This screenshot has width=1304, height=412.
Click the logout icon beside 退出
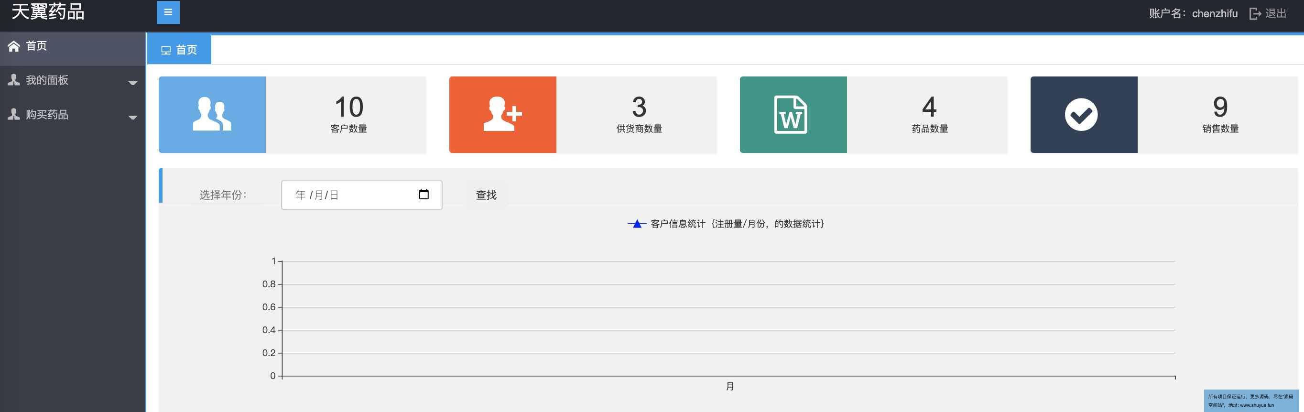tap(1255, 14)
